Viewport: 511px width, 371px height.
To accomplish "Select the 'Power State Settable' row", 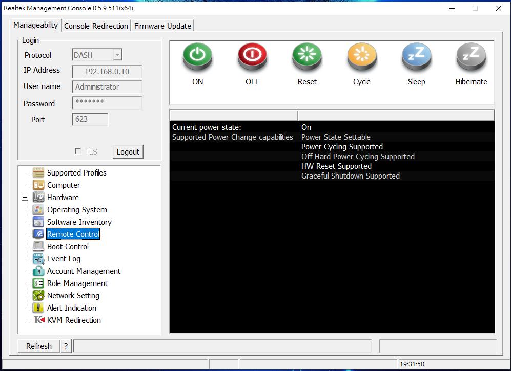I will [332, 137].
